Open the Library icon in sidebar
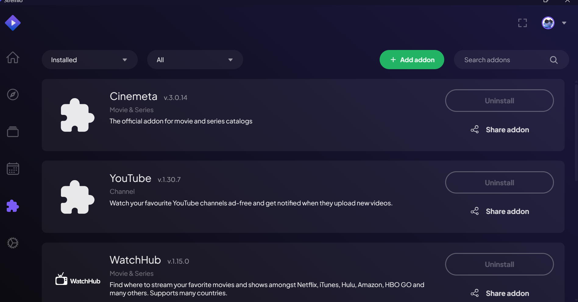The image size is (578, 302). coord(13,132)
